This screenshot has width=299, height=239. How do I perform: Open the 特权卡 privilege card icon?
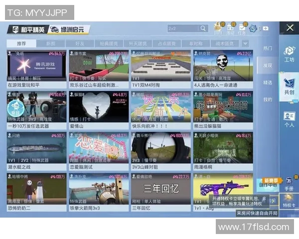coord(289,201)
